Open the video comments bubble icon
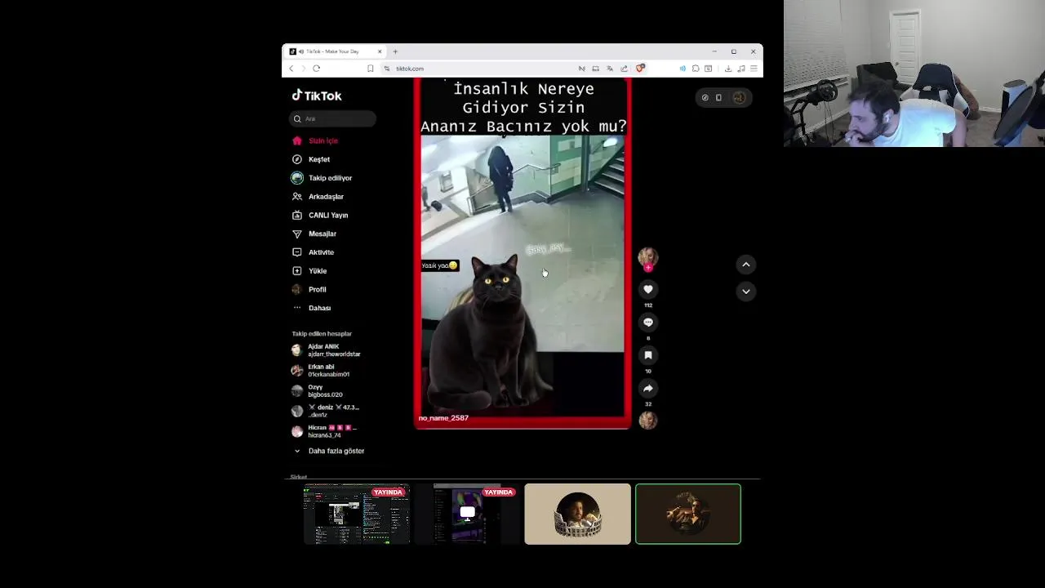 pos(648,323)
